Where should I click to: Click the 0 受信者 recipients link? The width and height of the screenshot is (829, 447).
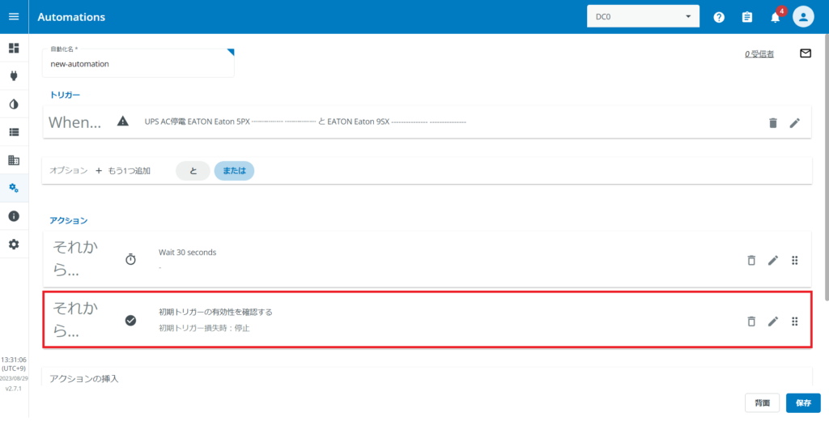click(x=759, y=54)
